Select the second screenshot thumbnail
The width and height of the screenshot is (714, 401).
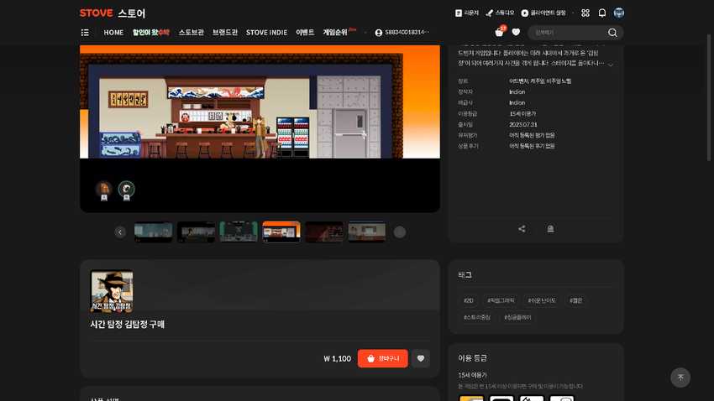pos(196,232)
